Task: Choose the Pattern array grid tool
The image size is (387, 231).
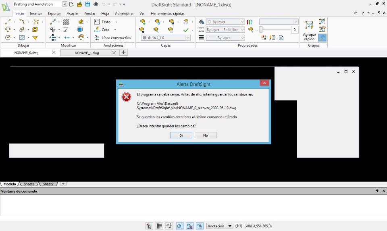Action: [66, 22]
